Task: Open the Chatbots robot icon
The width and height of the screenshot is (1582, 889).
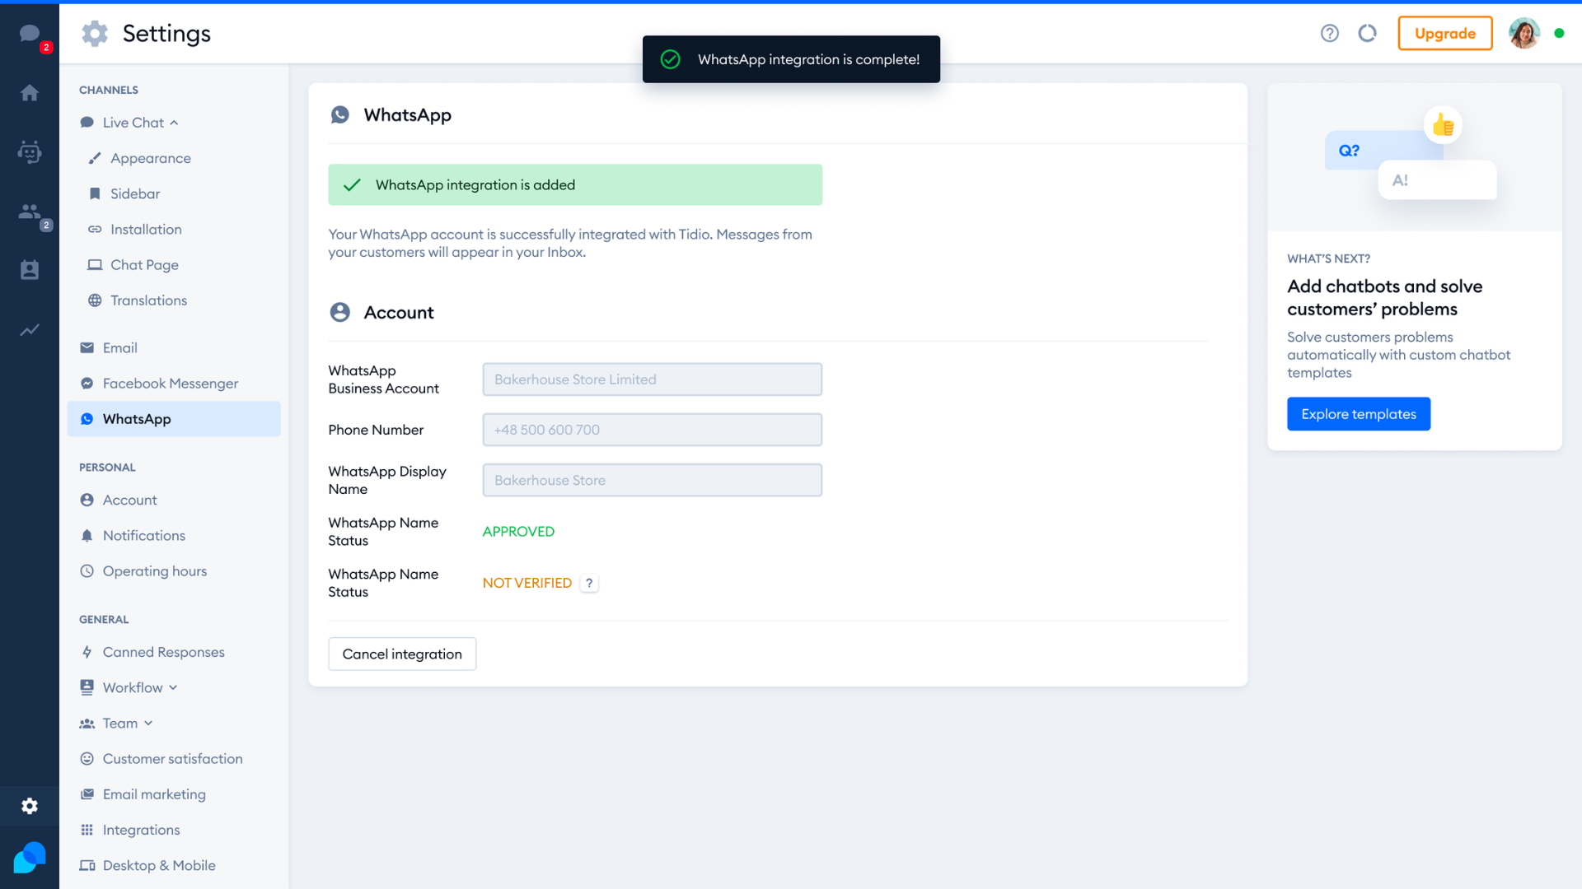Action: click(x=30, y=151)
